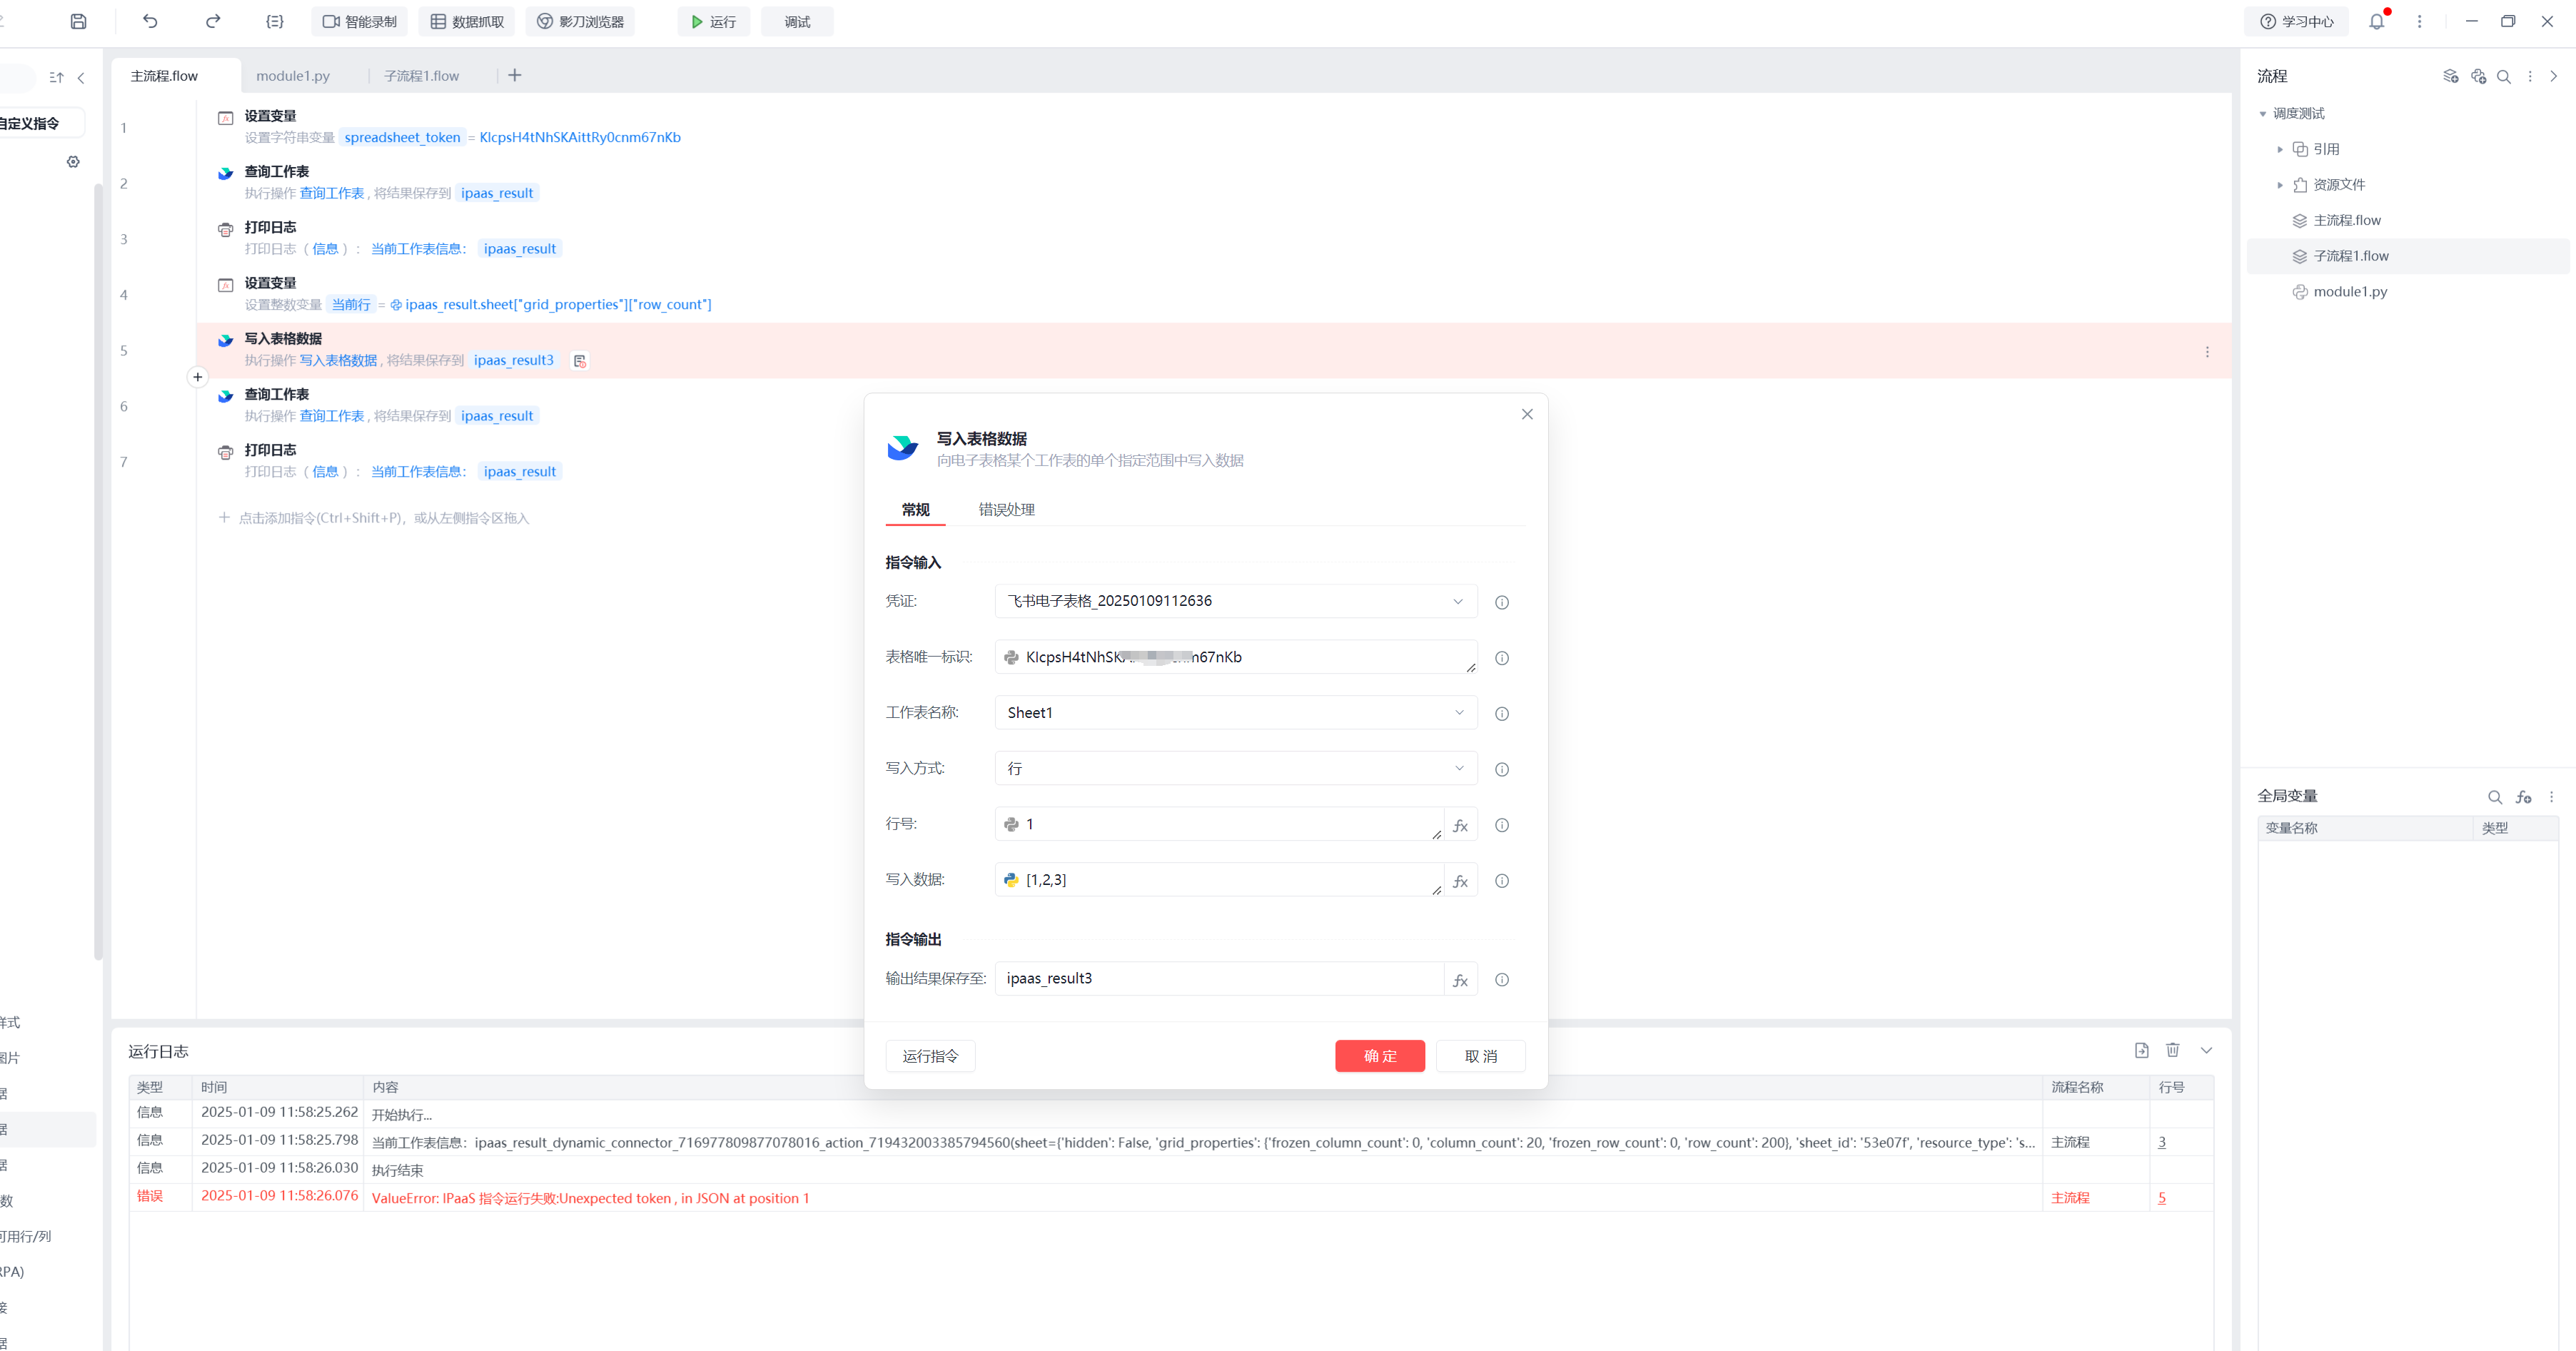Viewport: 2576px width, 1351px height.
Task: Open the notification bell icon
Action: tap(2376, 21)
